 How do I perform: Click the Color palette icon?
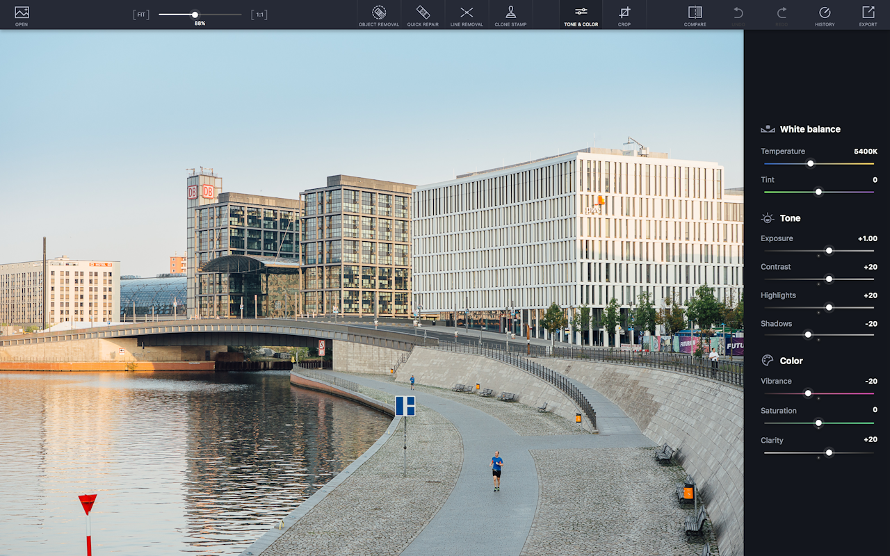tap(767, 360)
